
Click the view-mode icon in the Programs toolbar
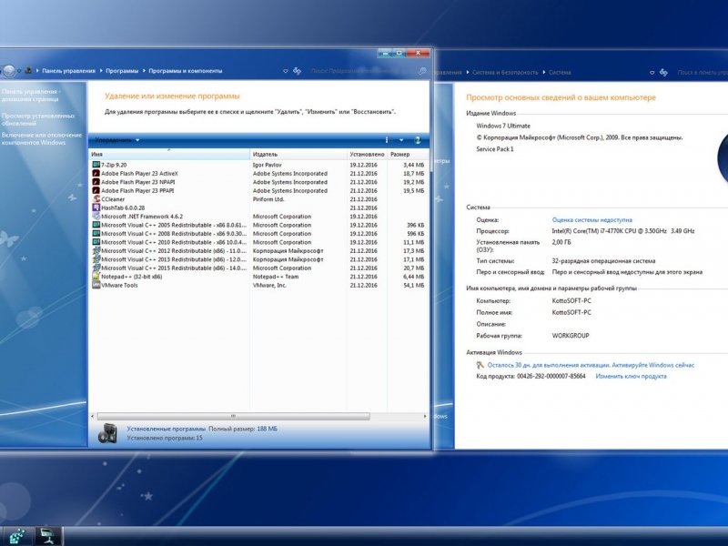coord(388,140)
